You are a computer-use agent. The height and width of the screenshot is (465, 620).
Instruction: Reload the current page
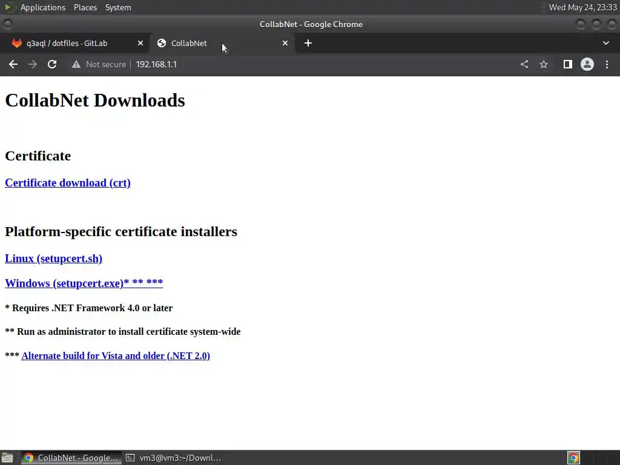tap(52, 64)
